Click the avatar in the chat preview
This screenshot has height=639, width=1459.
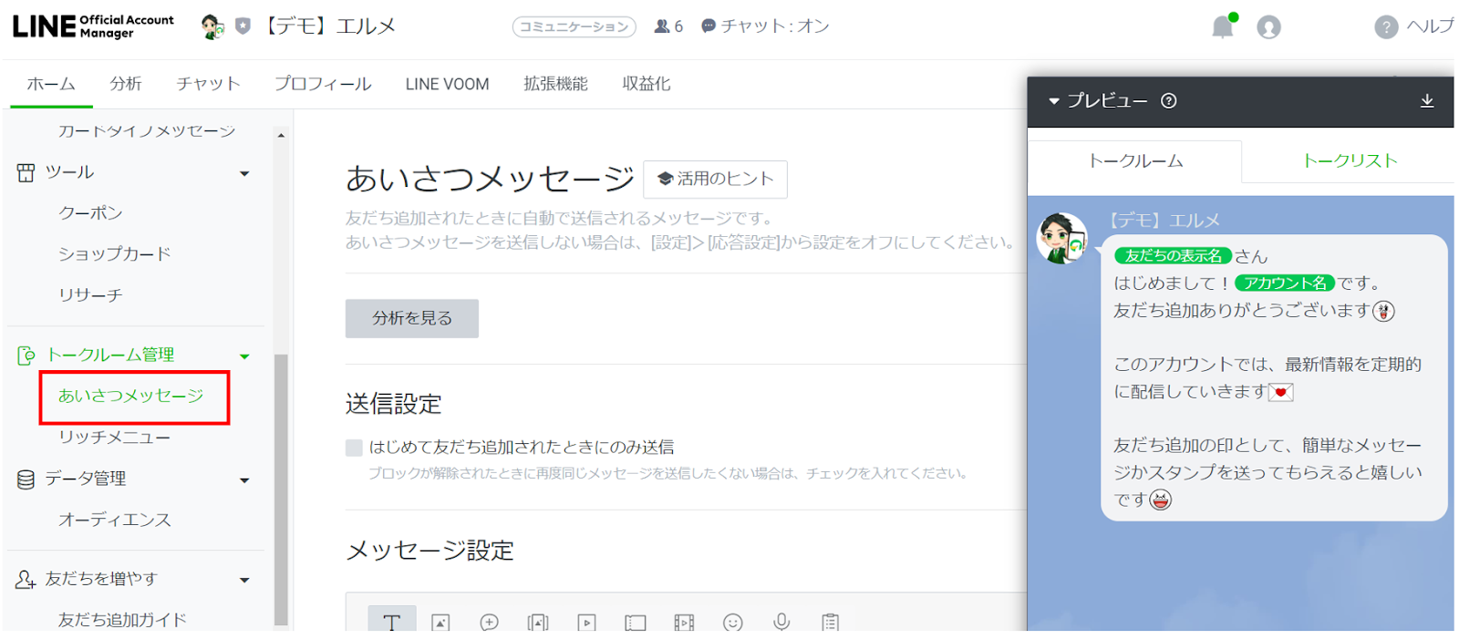click(x=1061, y=239)
